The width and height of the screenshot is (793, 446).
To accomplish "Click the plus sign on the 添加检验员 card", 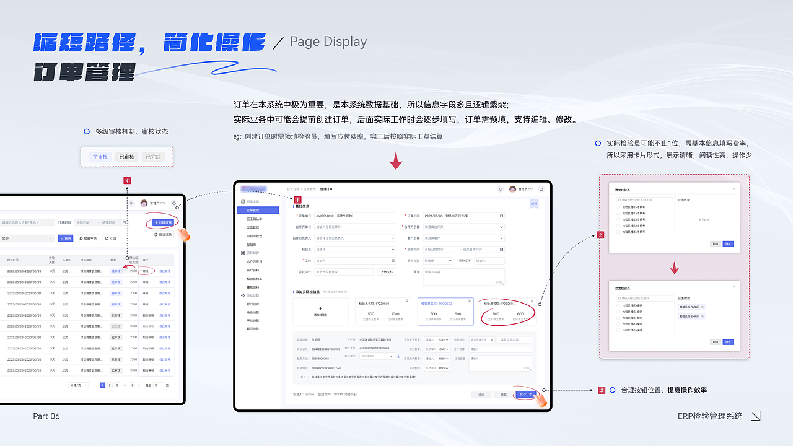I will [x=320, y=308].
